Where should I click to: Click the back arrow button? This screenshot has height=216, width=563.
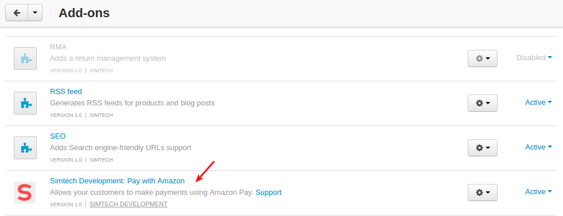click(17, 13)
